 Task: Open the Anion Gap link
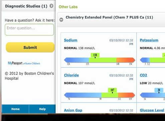(x=73, y=110)
